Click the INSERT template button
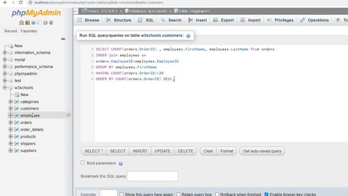 tap(140, 151)
